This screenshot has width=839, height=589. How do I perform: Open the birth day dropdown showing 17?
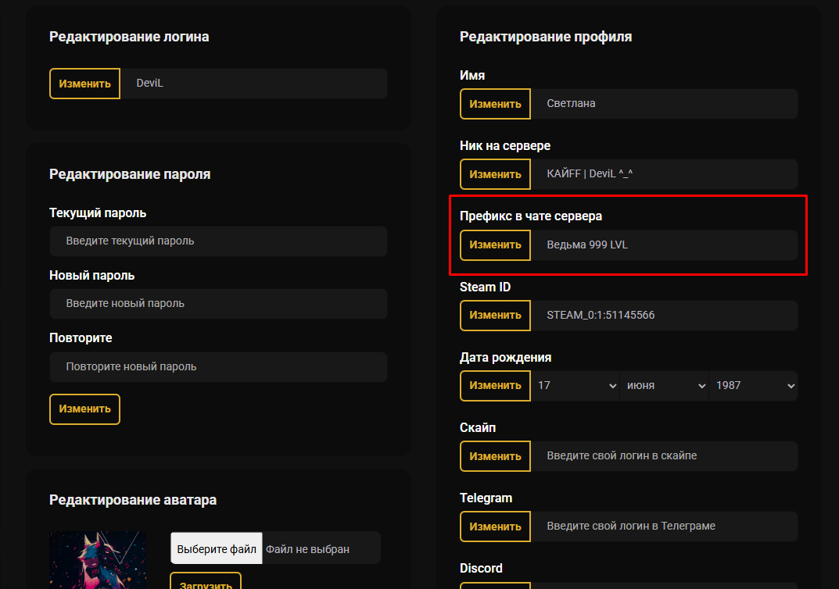click(x=575, y=385)
